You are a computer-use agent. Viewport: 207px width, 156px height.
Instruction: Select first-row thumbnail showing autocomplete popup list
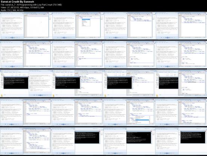click(78, 25)
